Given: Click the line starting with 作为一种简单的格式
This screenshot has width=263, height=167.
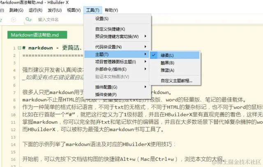Looking at the screenshot, I should coord(143,107).
